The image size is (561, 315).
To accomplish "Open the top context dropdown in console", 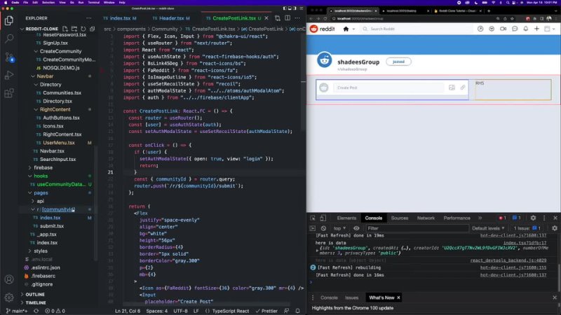I will click(x=339, y=228).
